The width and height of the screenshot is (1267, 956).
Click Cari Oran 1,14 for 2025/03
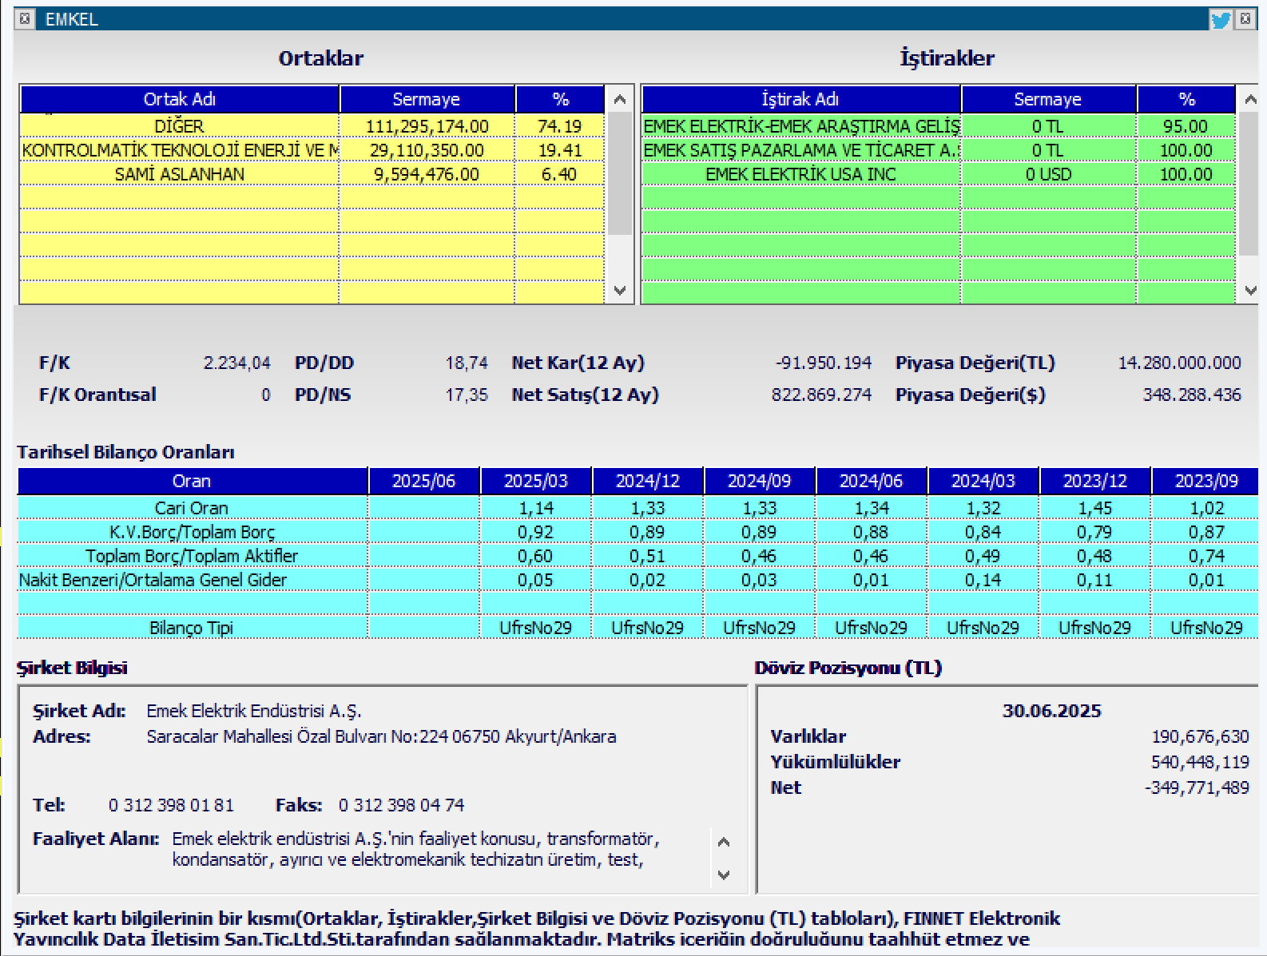[x=535, y=508]
